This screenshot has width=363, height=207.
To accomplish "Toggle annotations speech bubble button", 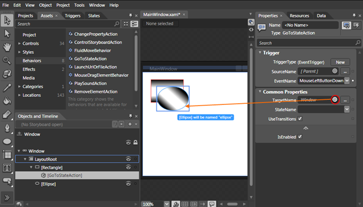I will pos(212,204).
